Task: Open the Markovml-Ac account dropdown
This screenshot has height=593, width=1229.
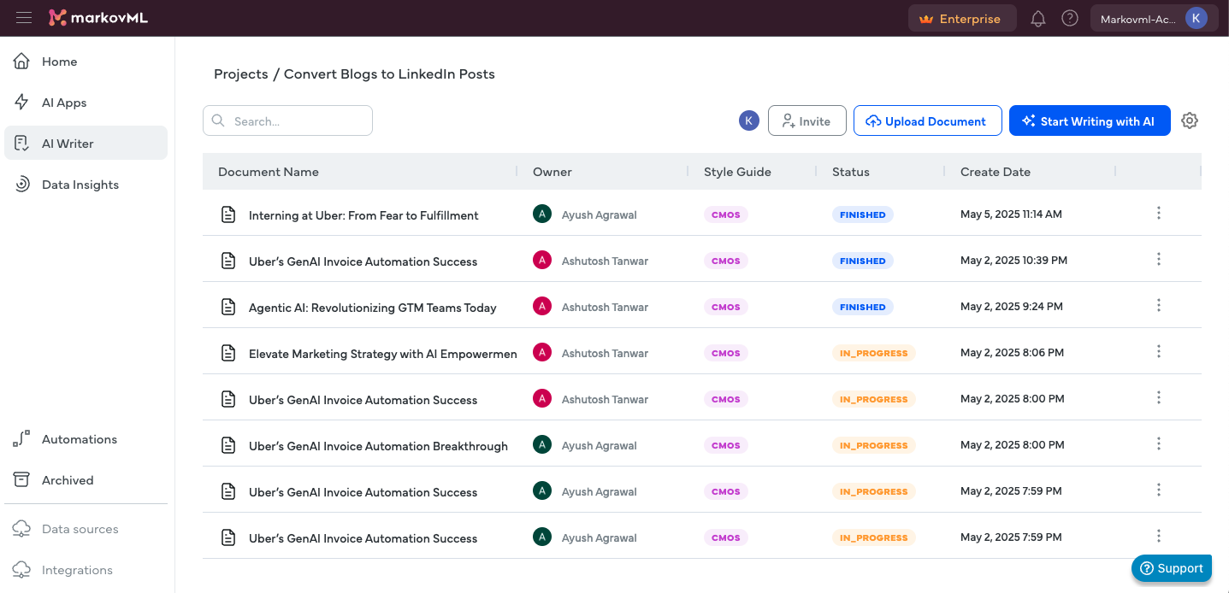Action: click(1154, 18)
